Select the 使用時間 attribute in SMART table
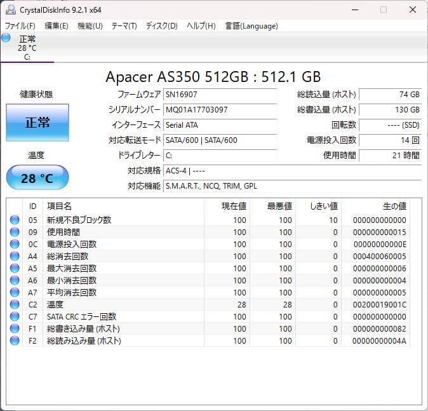 click(208, 232)
